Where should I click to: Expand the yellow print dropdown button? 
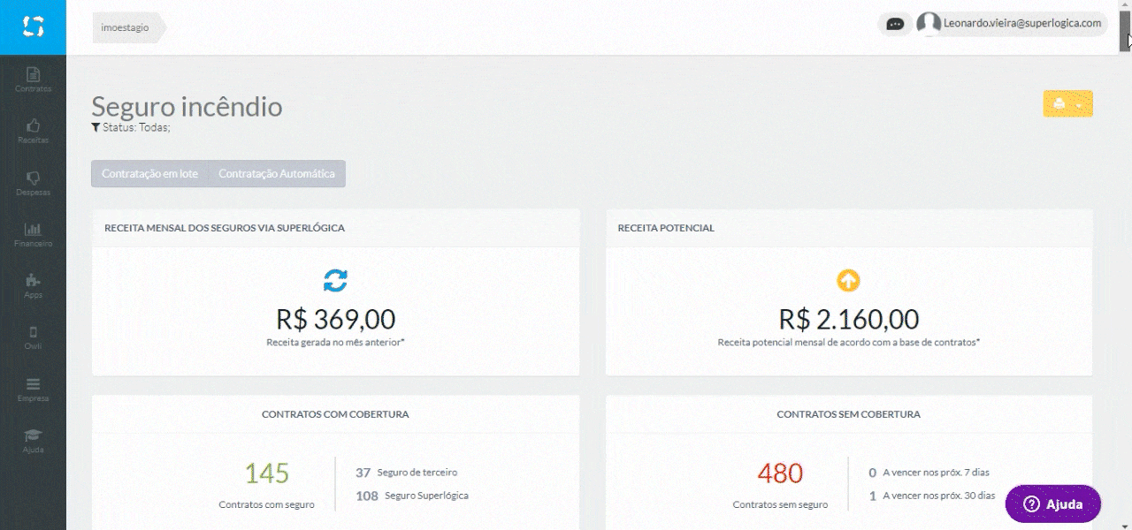click(x=1067, y=104)
